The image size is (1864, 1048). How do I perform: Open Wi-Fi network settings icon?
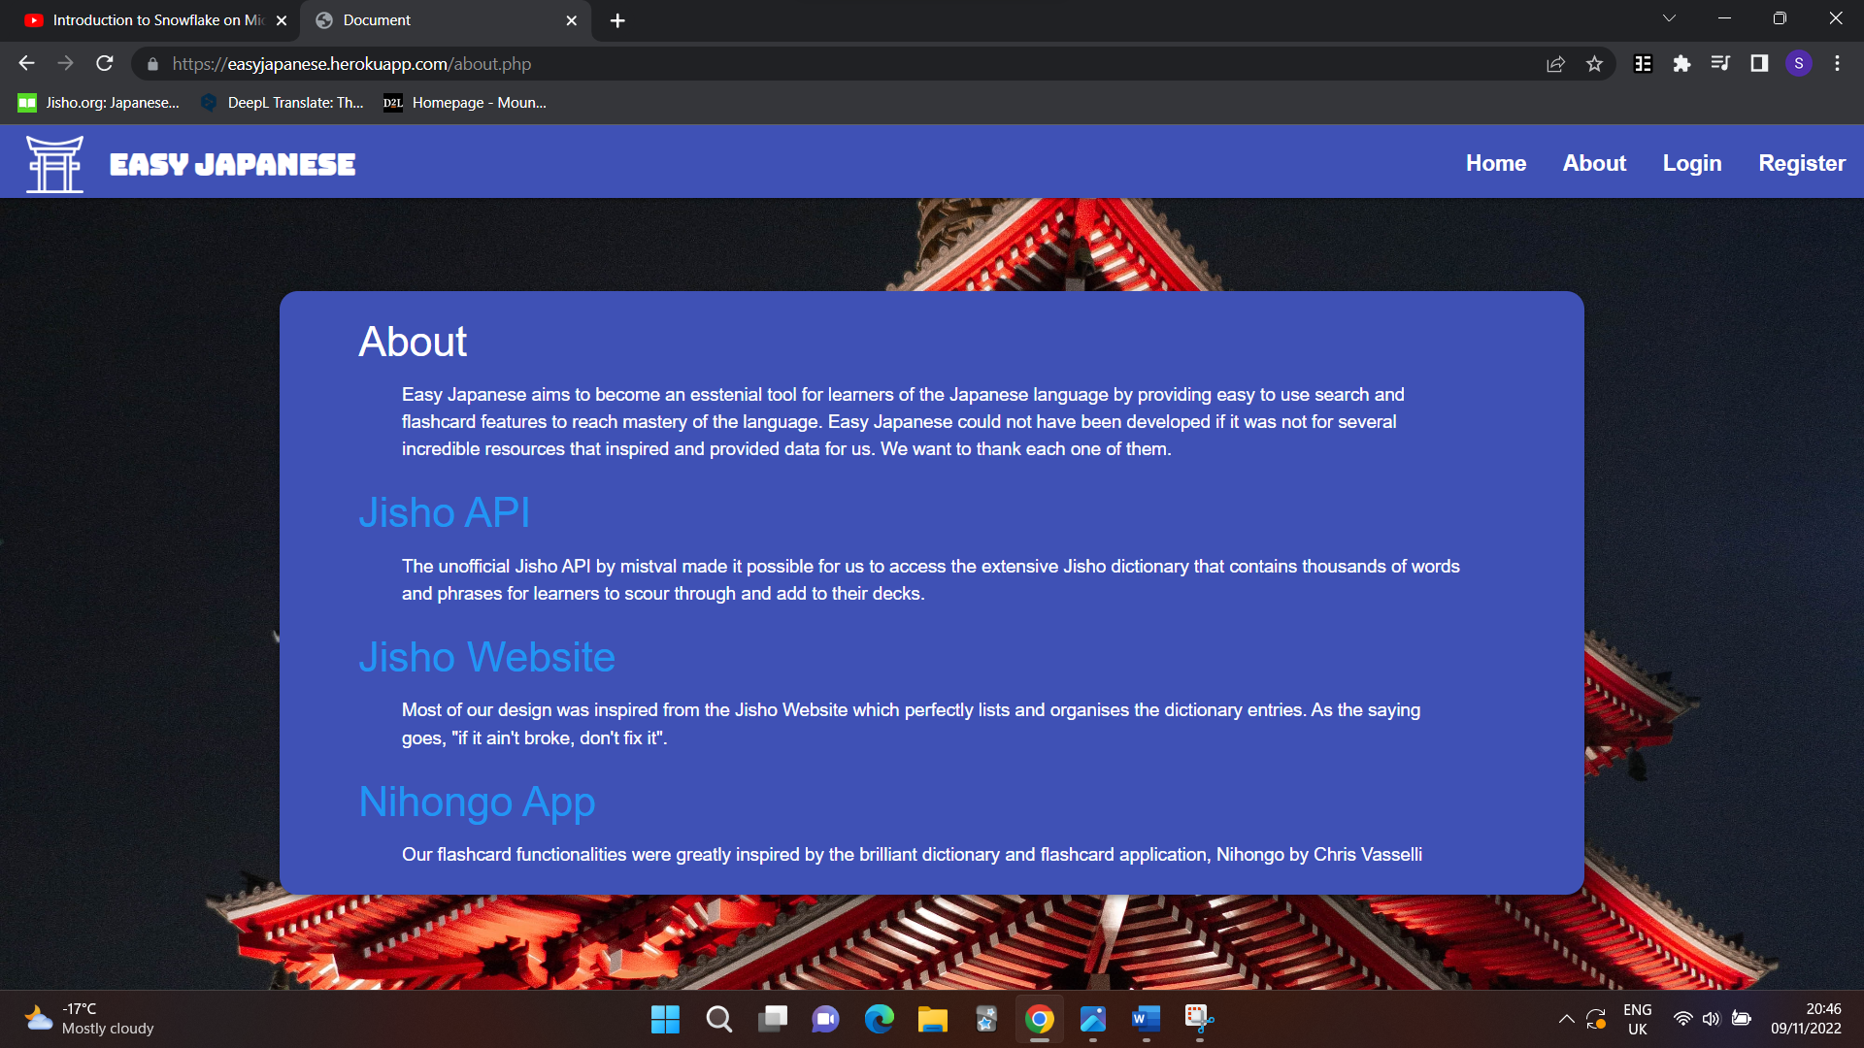1683,1019
